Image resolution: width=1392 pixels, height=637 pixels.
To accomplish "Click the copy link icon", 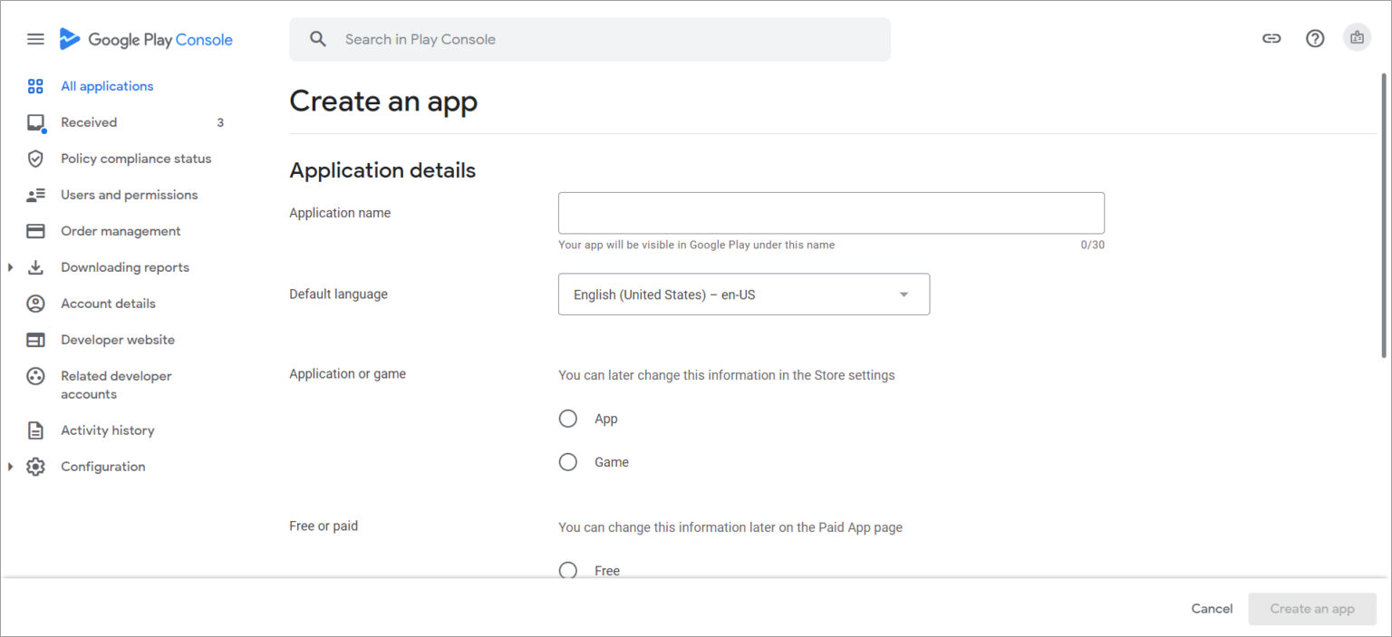I will pyautogui.click(x=1271, y=38).
